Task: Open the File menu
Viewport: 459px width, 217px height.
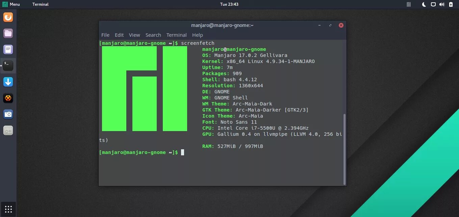Action: (105, 35)
